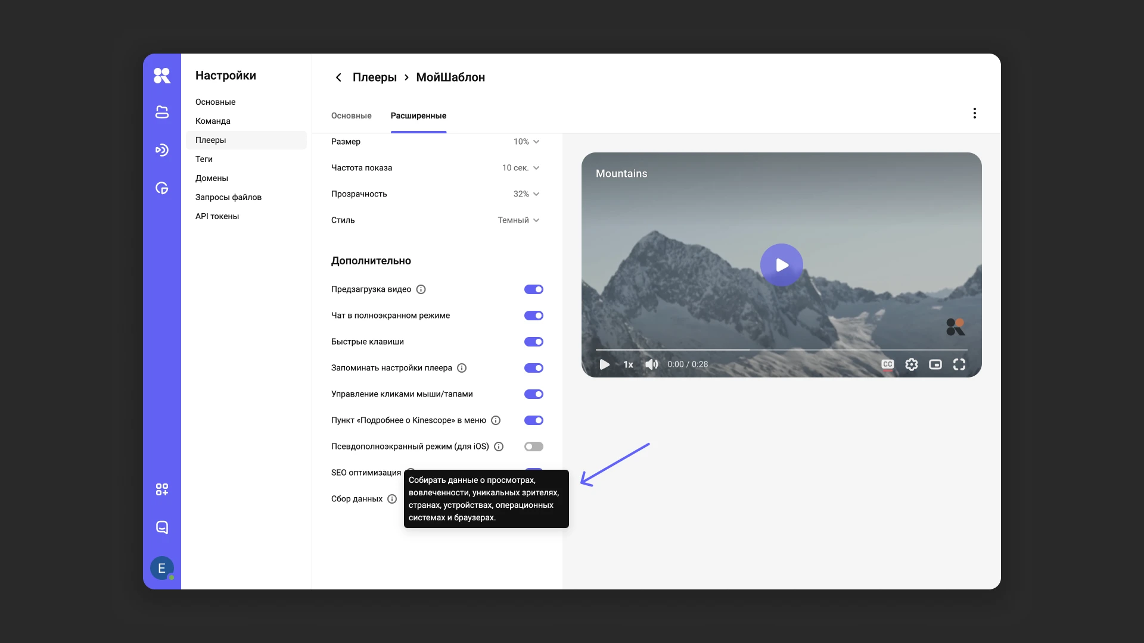The height and width of the screenshot is (643, 1144).
Task: Open the live broadcast icon in sidebar
Action: (x=161, y=150)
